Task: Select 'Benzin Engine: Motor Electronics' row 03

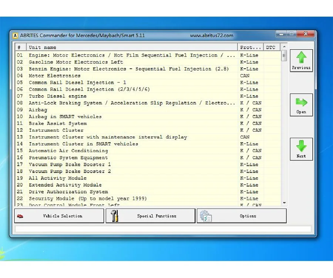Action: tap(148, 69)
